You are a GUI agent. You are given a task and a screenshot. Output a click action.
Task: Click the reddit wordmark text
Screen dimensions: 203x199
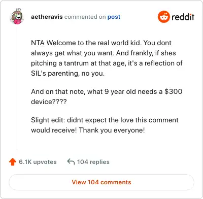coord(183,17)
